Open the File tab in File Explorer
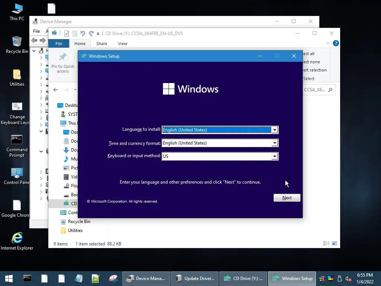Screen dimensions: 381x286 (59, 44)
